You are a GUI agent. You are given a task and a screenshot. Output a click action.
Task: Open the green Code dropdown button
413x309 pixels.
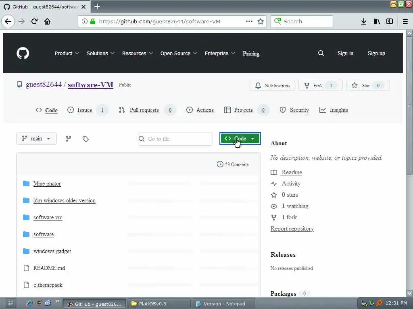pyautogui.click(x=240, y=138)
